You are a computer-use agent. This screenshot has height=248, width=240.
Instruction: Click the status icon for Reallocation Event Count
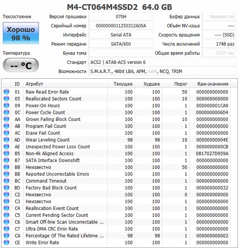pyautogui.click(x=6, y=208)
